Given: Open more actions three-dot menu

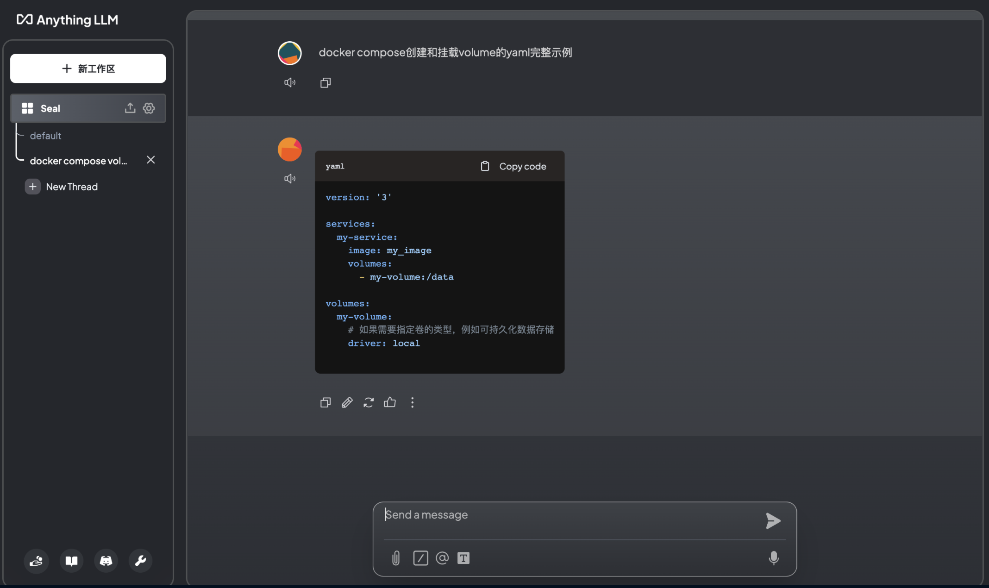Looking at the screenshot, I should (412, 402).
